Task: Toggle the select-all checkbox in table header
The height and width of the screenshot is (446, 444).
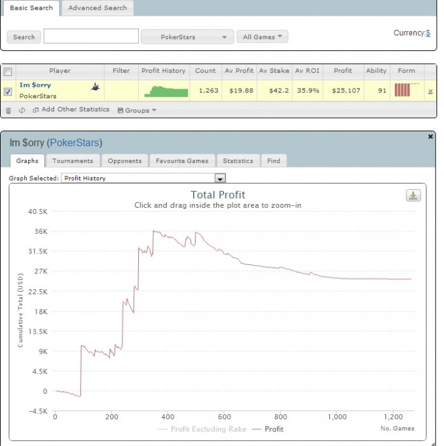Action: tap(8, 71)
